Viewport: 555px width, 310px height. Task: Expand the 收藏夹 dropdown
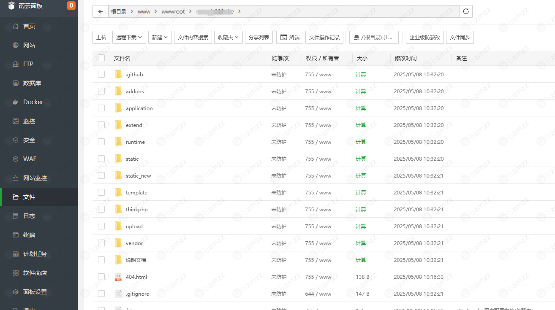(x=229, y=37)
